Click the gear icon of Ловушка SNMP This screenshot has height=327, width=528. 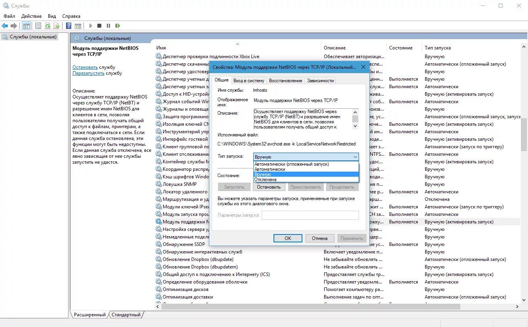pos(159,184)
